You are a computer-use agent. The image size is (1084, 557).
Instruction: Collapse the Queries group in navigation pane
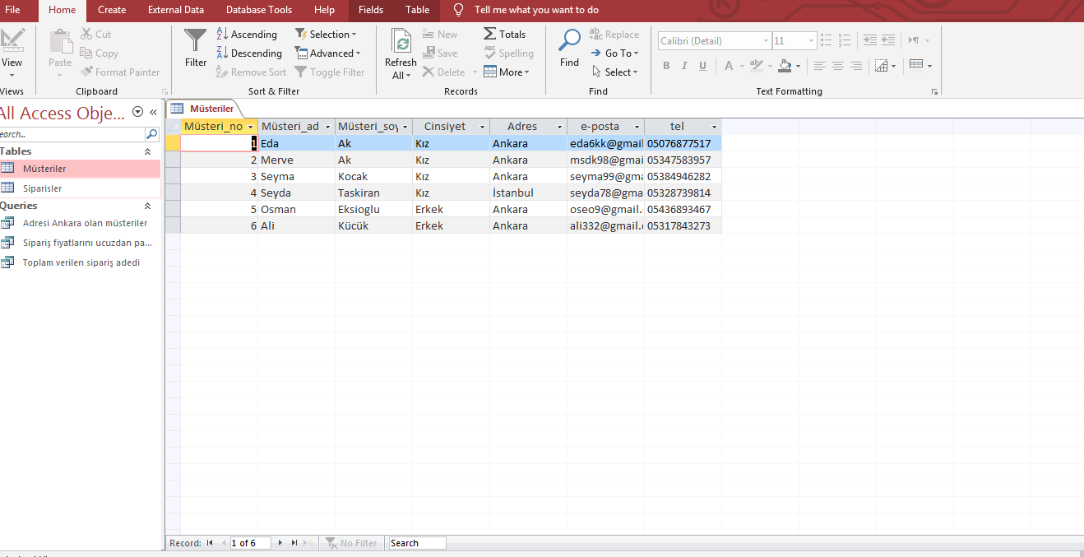(x=148, y=206)
